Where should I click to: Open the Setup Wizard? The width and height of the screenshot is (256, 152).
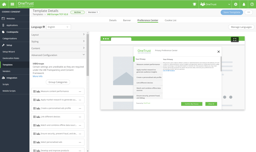15,52
